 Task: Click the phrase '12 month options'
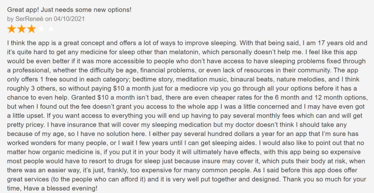[x=341, y=97]
